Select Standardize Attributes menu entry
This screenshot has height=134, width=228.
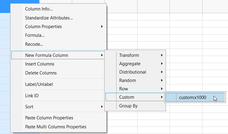coord(49,18)
